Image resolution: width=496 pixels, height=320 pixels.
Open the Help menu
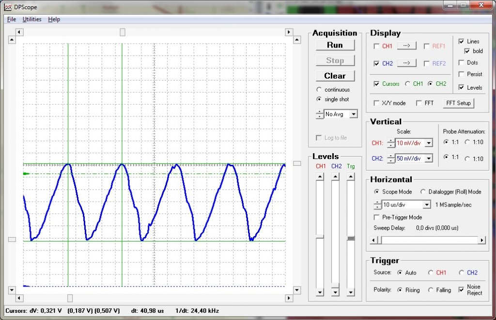[54, 19]
